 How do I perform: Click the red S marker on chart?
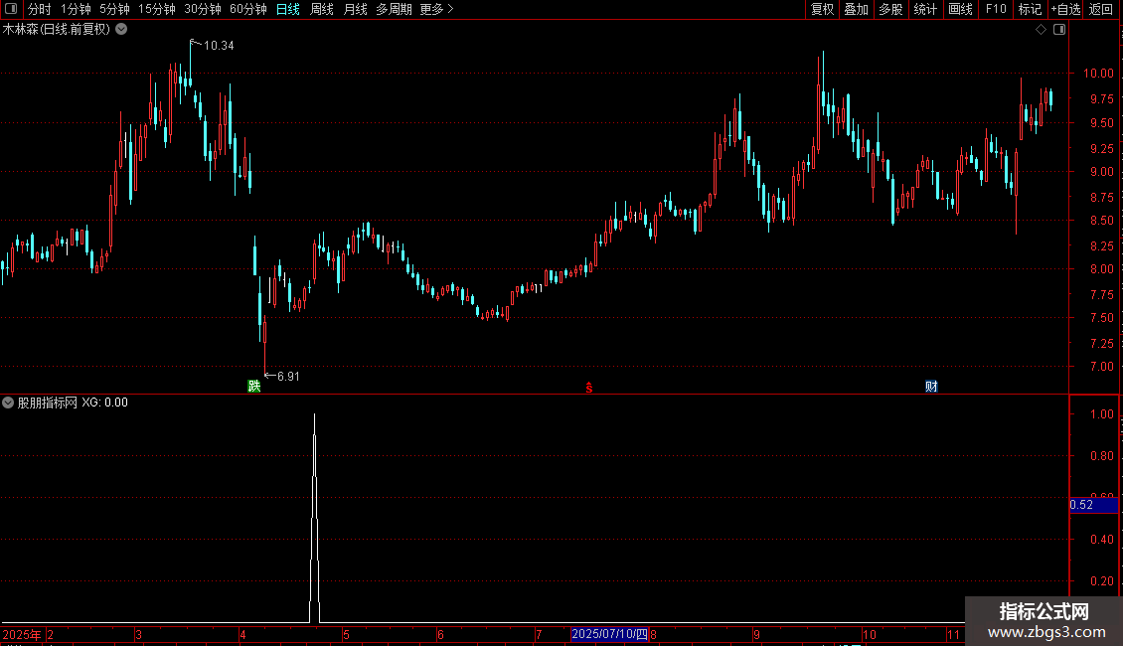pos(588,388)
